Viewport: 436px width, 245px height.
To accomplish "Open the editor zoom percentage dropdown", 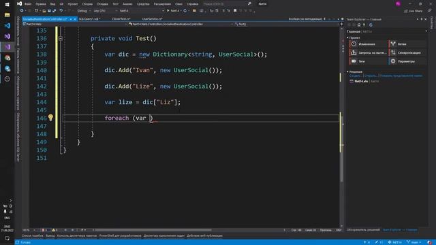I will (x=29, y=230).
